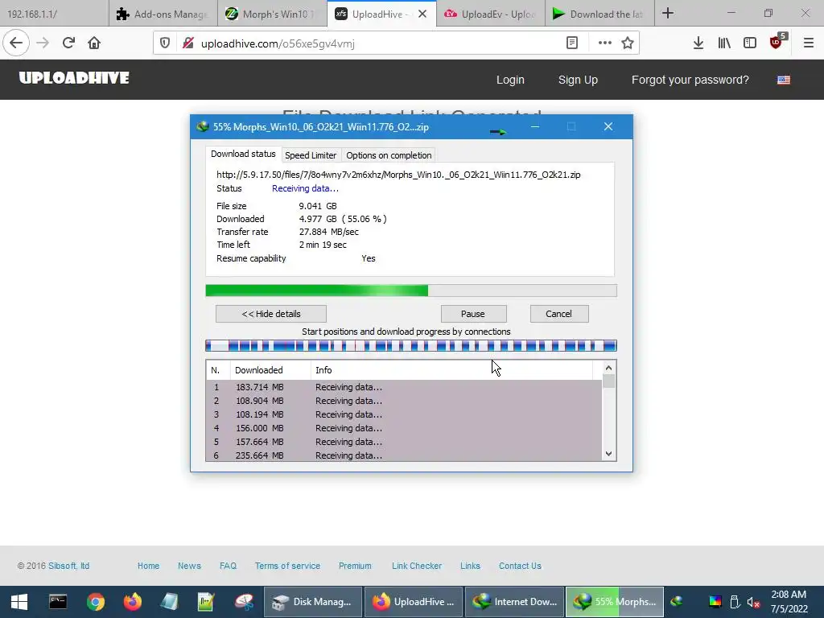Click the browser address bar URL
This screenshot has width=824, height=618.
click(x=278, y=43)
